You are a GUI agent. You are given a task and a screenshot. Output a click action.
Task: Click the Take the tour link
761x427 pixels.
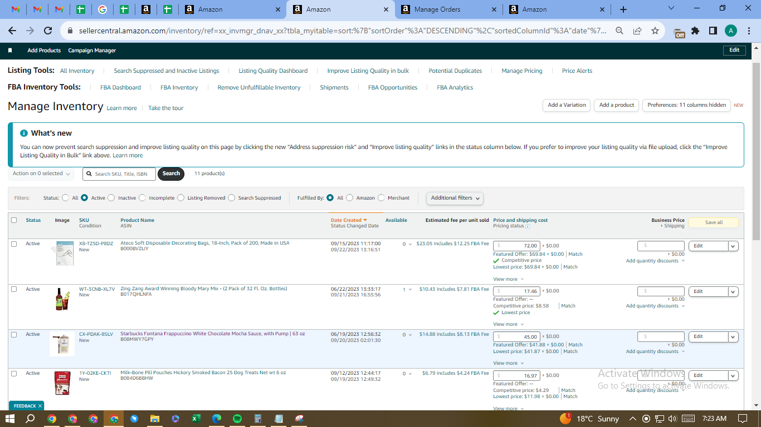(x=165, y=108)
